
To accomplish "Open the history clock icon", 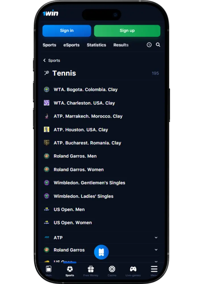I will pyautogui.click(x=149, y=45).
